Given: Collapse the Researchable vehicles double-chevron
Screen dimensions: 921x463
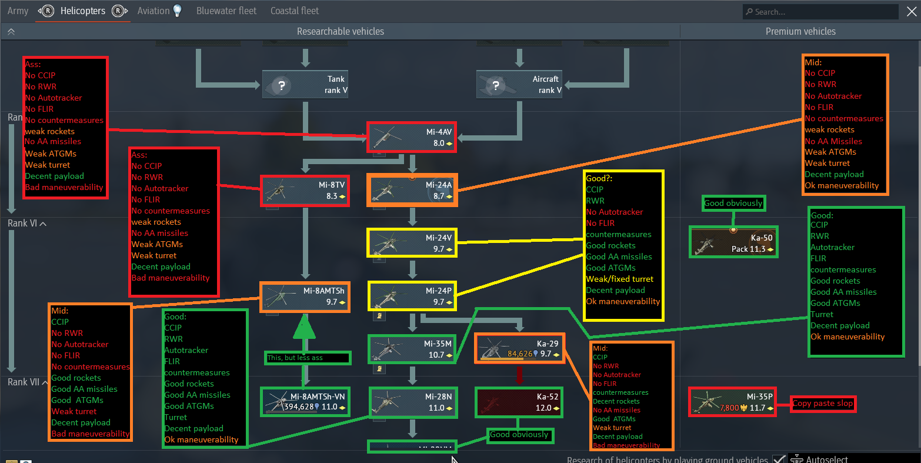Looking at the screenshot, I should (x=11, y=32).
